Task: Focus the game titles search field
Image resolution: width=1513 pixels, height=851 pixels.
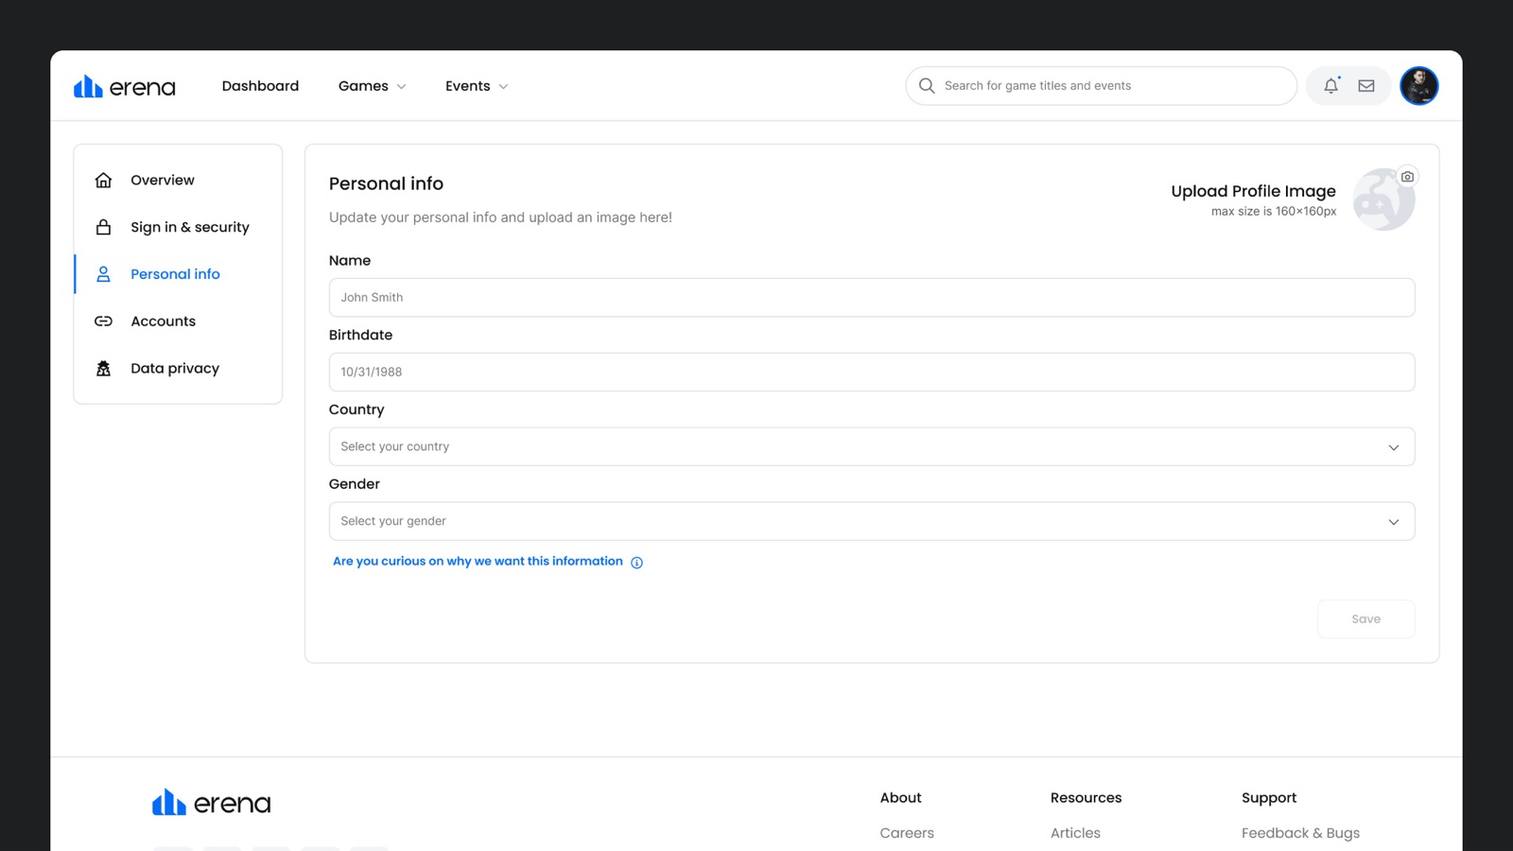Action: (1101, 86)
